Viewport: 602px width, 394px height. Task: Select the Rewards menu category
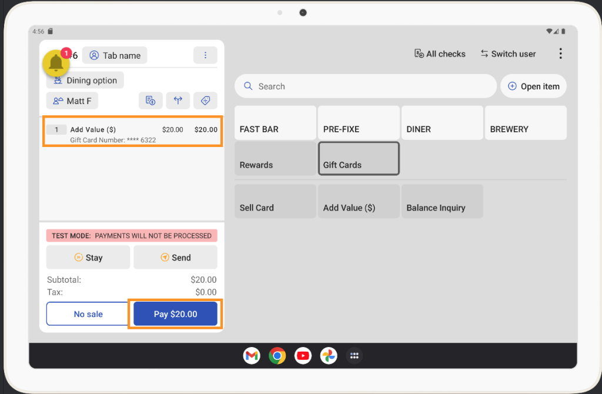[x=275, y=159]
